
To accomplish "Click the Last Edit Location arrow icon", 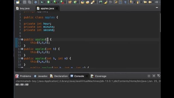I will coord(145,2).
